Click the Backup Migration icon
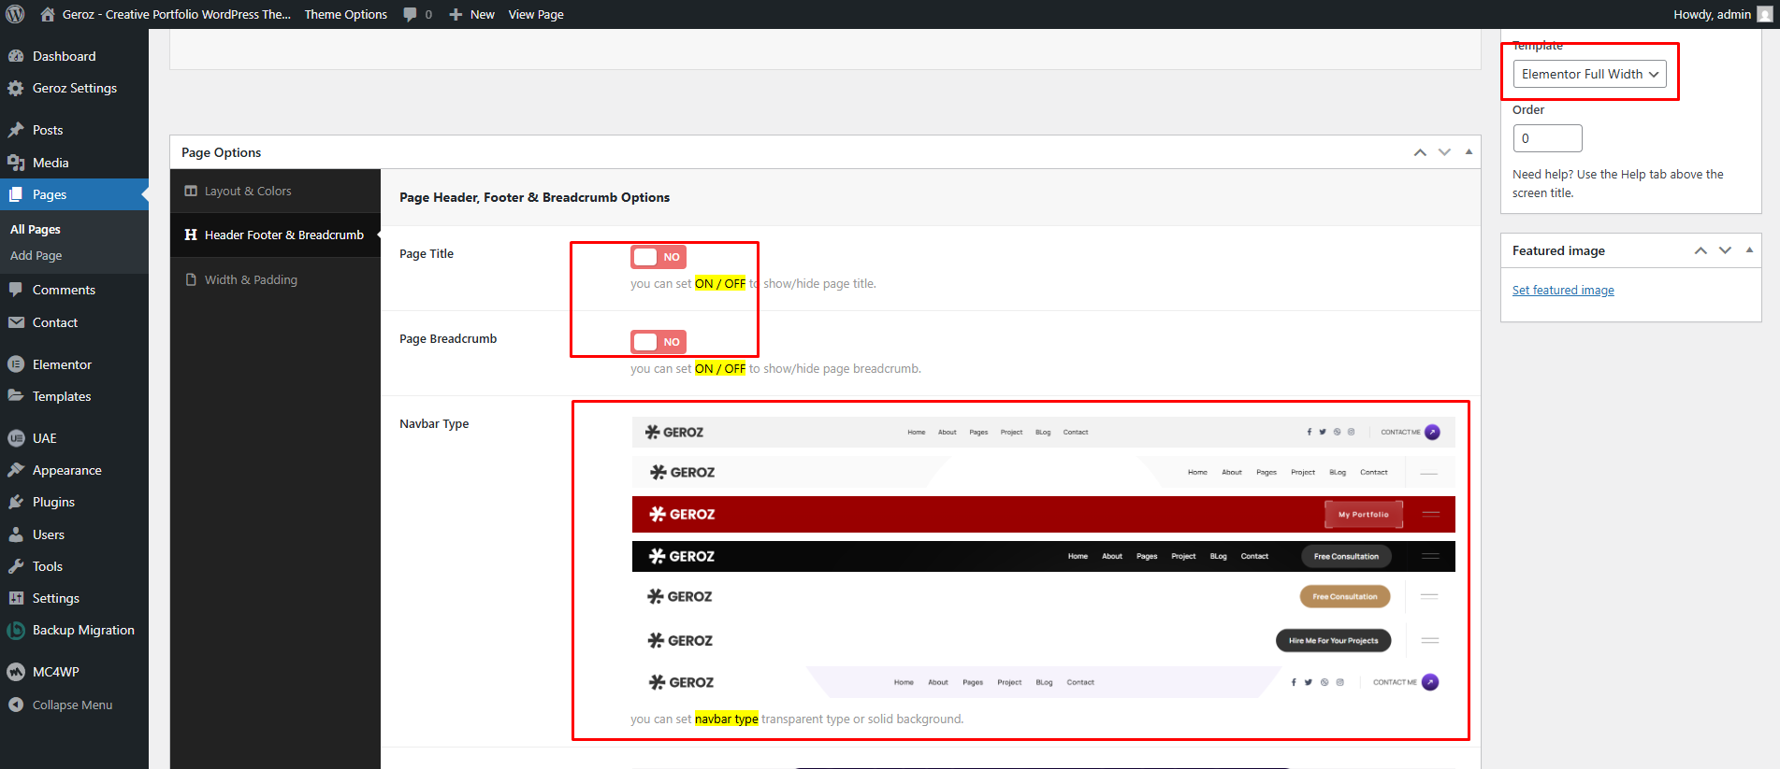Screen dimensions: 1780x769 [16, 631]
